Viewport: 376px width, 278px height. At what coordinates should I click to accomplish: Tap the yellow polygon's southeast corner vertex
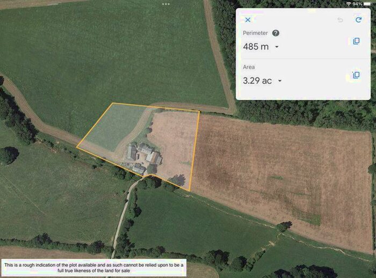190,191
